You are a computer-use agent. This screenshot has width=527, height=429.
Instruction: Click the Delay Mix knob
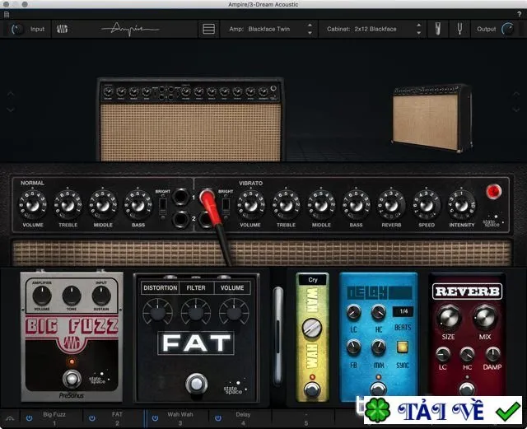[x=379, y=347]
